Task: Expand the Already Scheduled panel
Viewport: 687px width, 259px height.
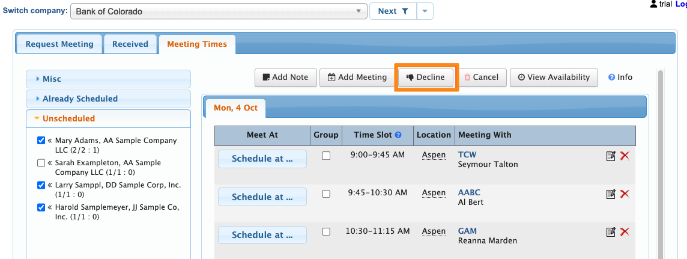Action: (80, 99)
